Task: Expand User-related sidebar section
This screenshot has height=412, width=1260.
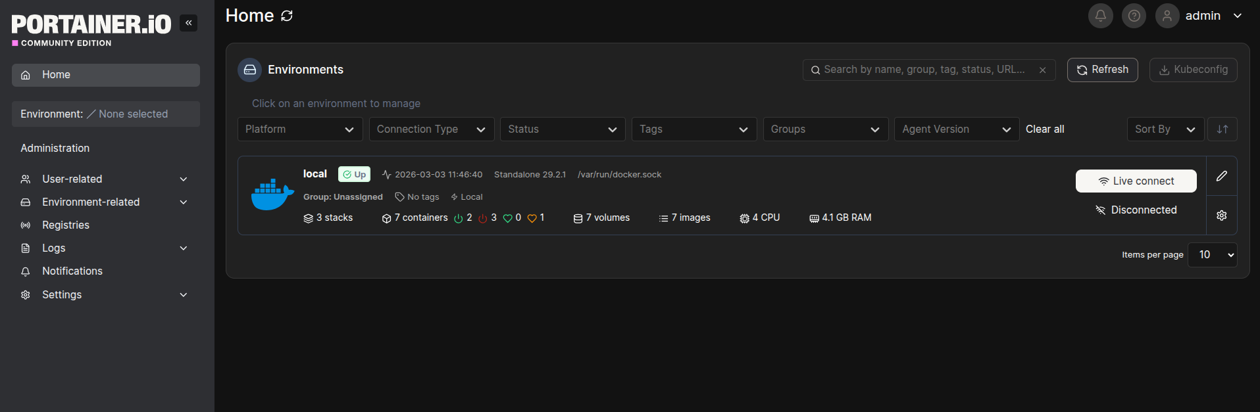Action: click(x=105, y=179)
